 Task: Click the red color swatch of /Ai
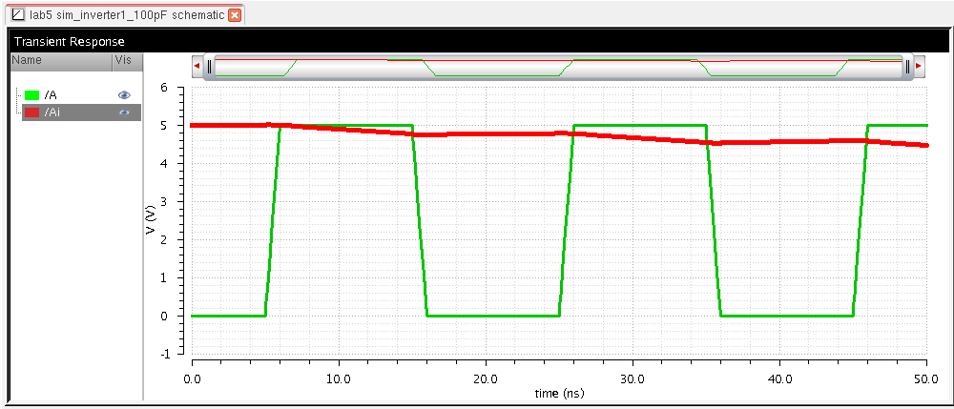[x=31, y=112]
